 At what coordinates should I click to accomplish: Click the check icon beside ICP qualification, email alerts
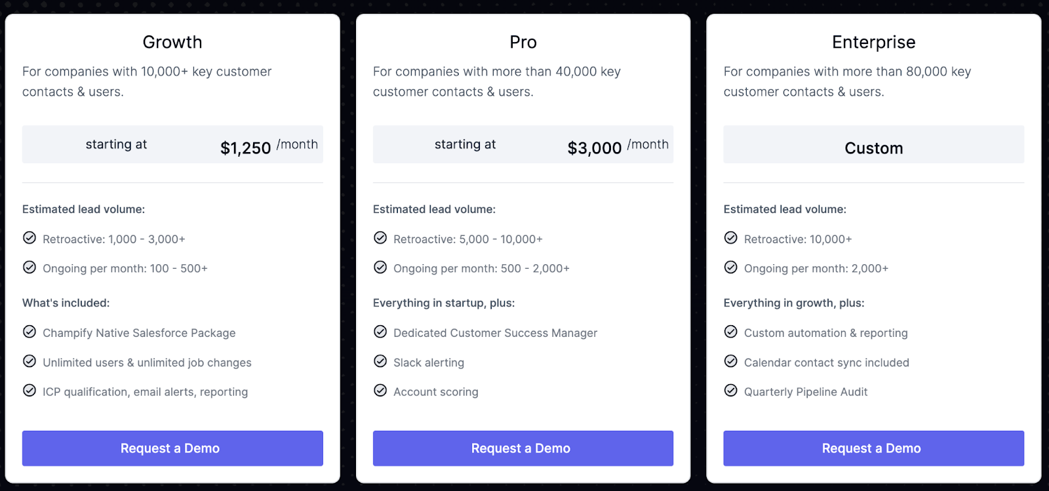coord(30,391)
